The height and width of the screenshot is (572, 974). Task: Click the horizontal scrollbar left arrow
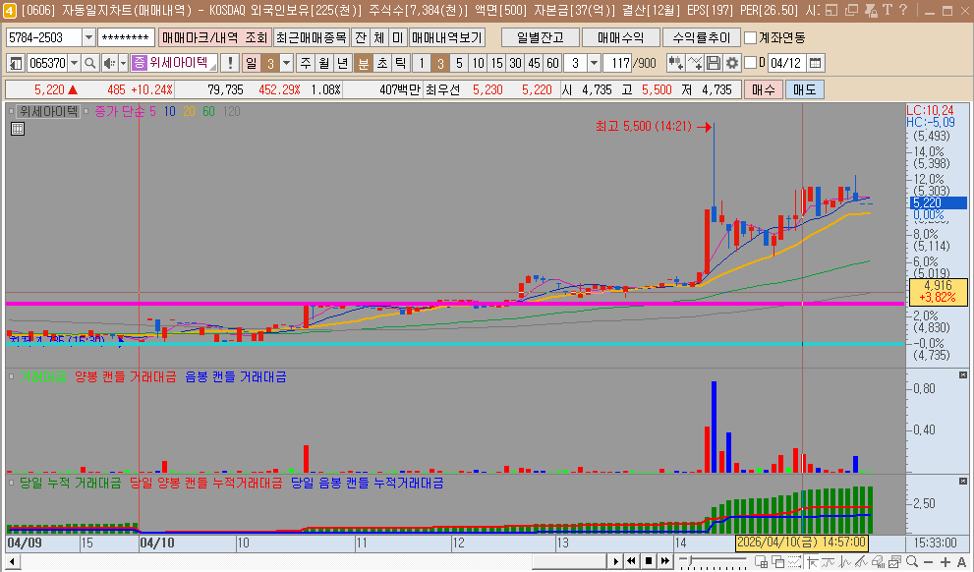click(13, 561)
